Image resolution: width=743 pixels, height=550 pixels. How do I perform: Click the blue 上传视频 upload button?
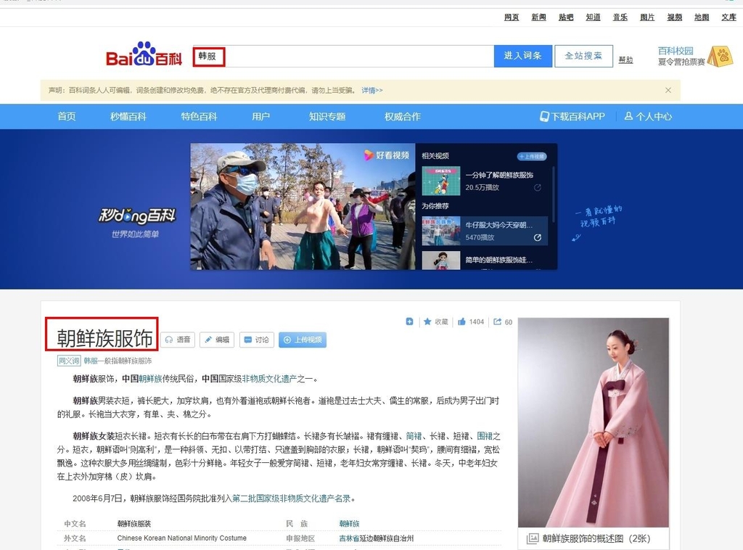pos(303,340)
